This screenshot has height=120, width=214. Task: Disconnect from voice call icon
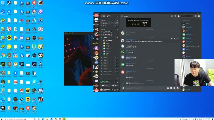click(118, 82)
